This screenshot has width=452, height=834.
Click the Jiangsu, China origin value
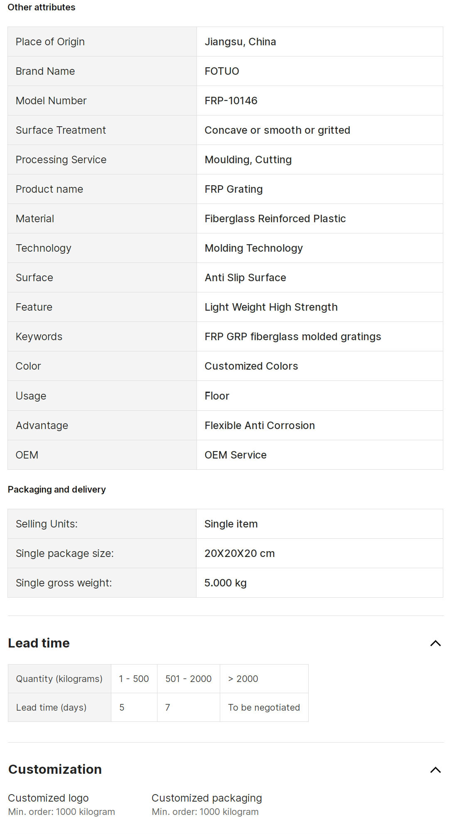click(x=240, y=42)
